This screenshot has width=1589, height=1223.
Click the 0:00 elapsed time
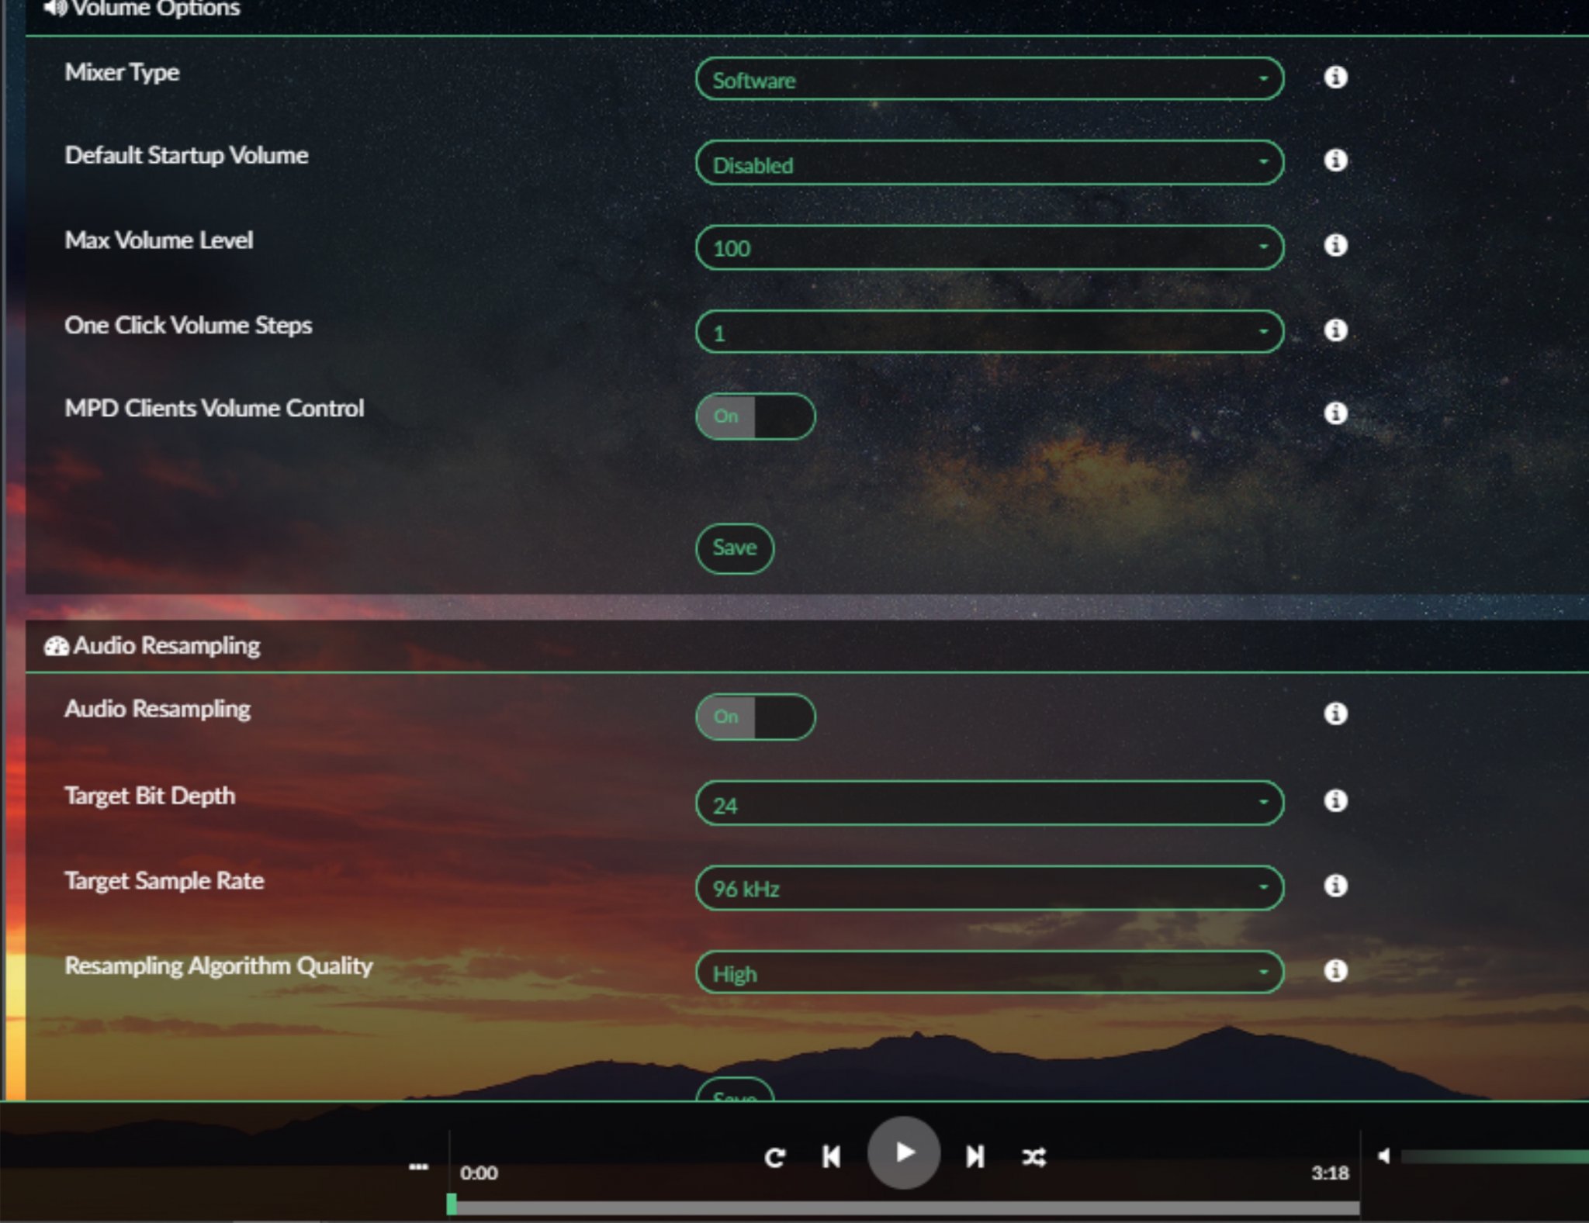tap(479, 1173)
